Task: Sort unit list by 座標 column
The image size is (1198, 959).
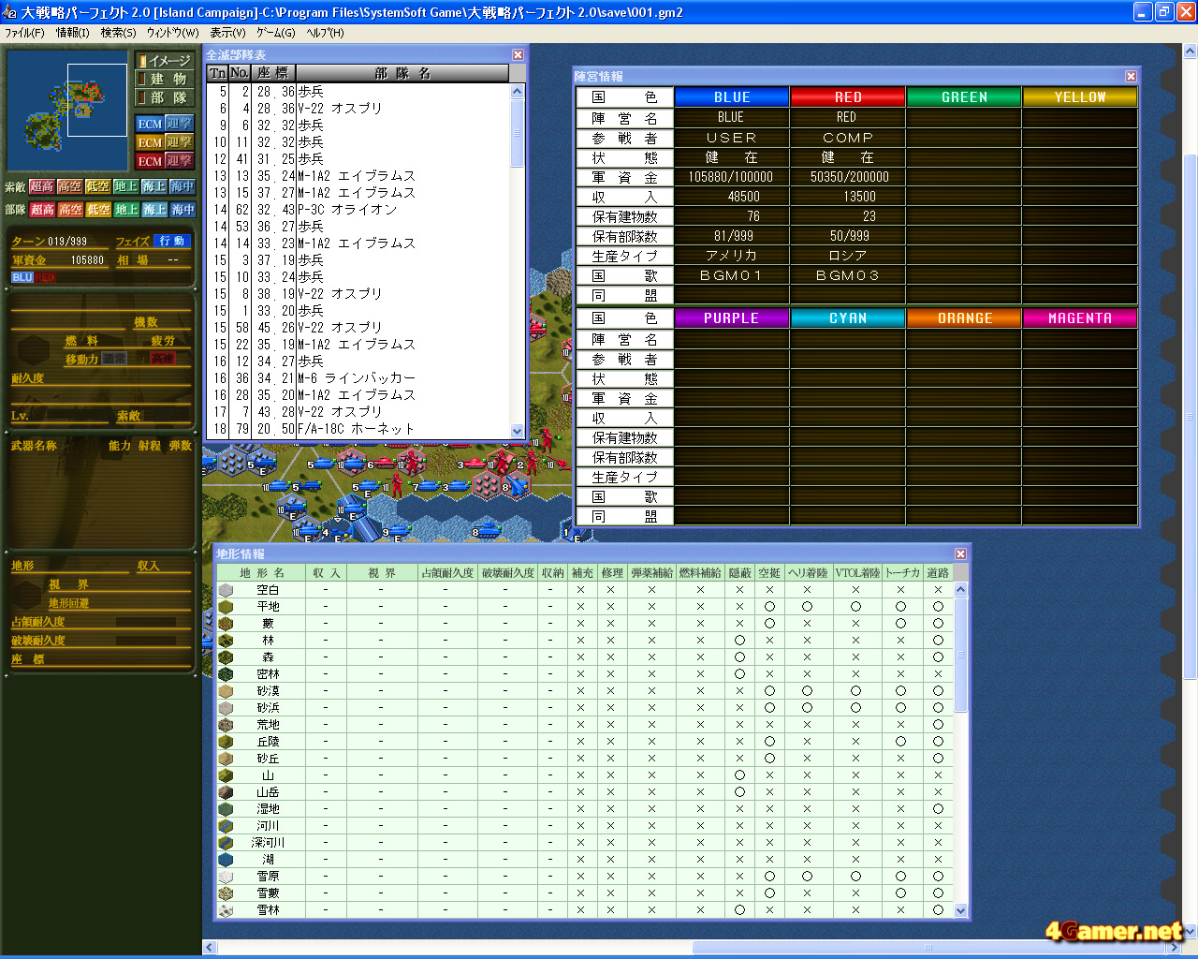Action: (273, 73)
